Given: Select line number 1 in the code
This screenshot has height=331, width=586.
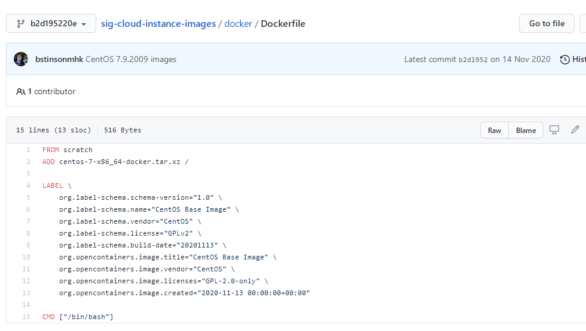Looking at the screenshot, I should [x=28, y=150].
